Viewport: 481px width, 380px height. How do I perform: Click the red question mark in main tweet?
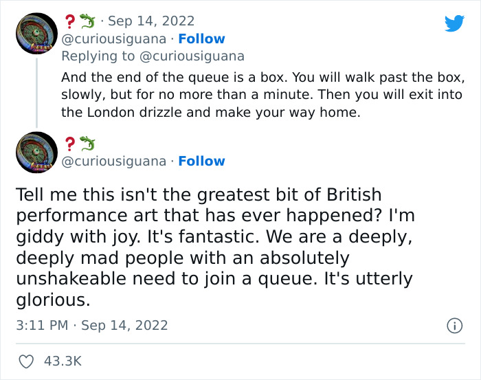pos(69,144)
